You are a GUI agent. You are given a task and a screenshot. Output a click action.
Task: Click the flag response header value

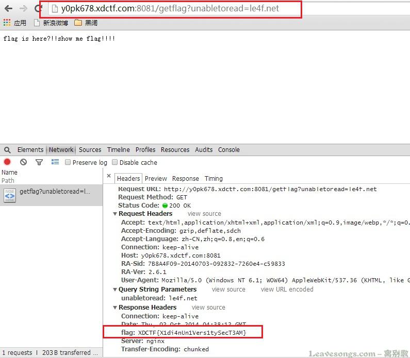(x=192, y=333)
